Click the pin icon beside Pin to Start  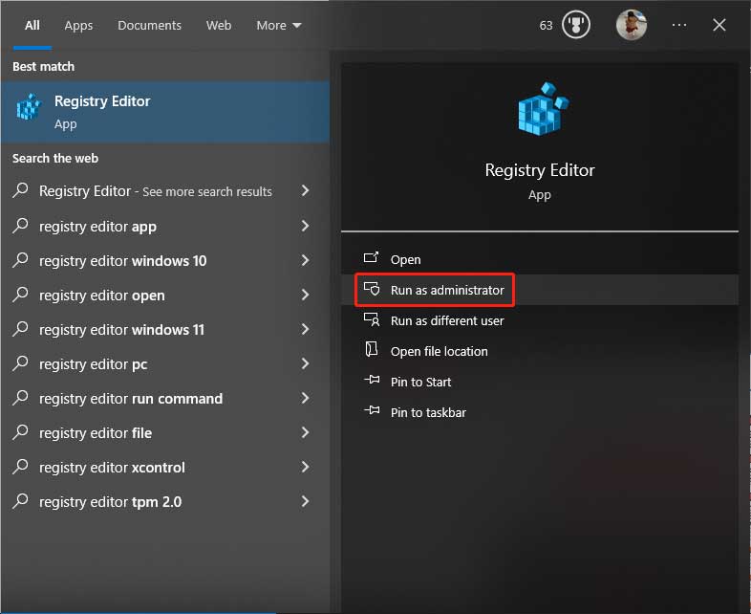(372, 380)
